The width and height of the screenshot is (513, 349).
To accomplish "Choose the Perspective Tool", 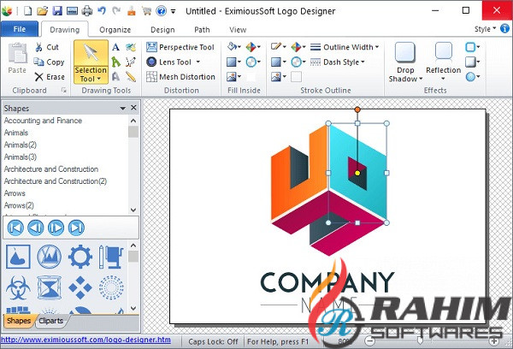I will point(180,47).
